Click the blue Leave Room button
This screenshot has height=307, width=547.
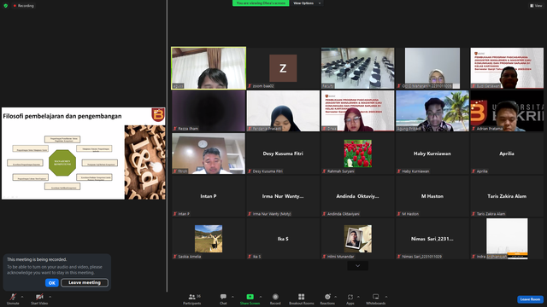[x=530, y=299]
